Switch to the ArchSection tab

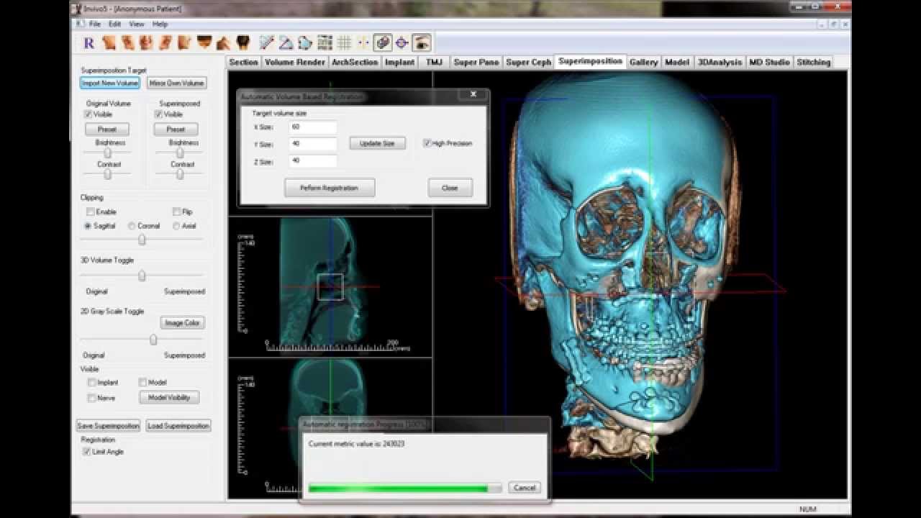(x=355, y=63)
